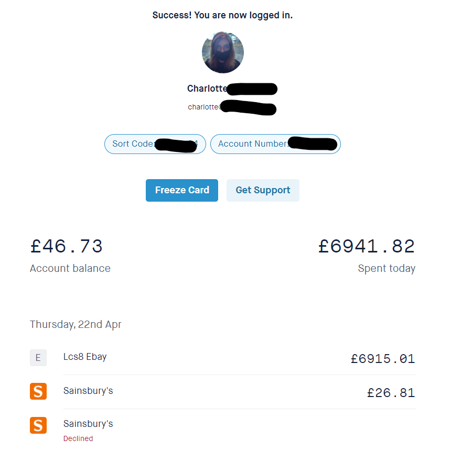The width and height of the screenshot is (451, 451).
Task: Select the £26.81 amount
Action: [391, 393]
